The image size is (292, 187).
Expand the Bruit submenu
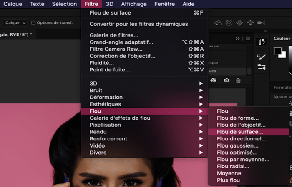pyautogui.click(x=144, y=90)
